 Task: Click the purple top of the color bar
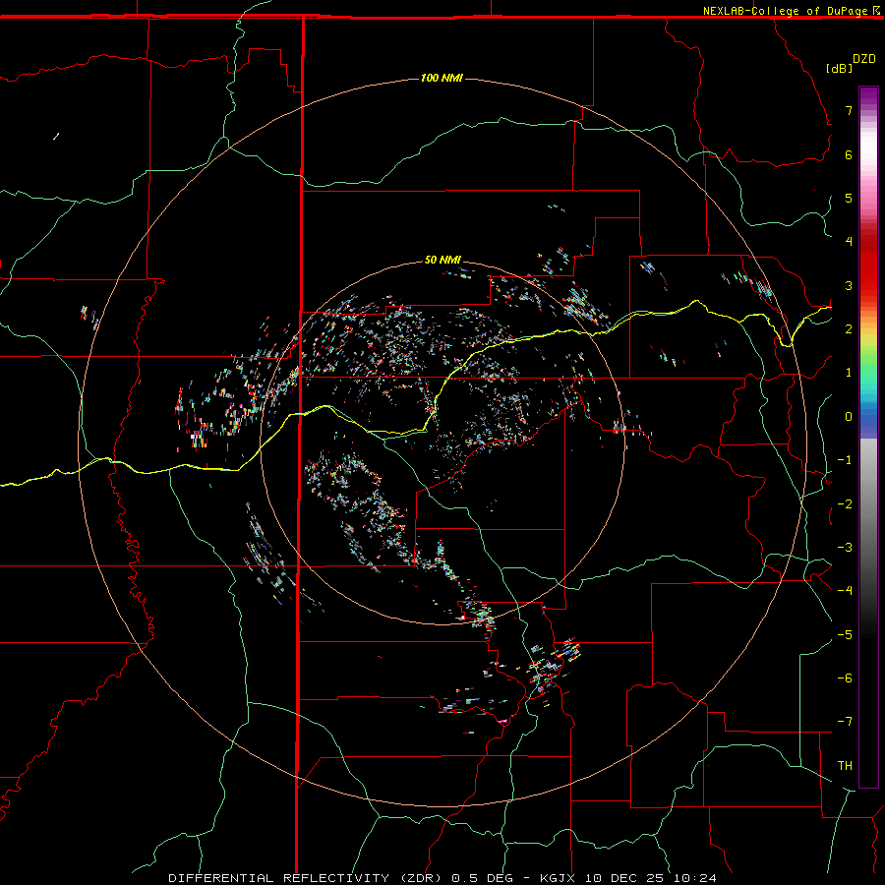[x=868, y=96]
